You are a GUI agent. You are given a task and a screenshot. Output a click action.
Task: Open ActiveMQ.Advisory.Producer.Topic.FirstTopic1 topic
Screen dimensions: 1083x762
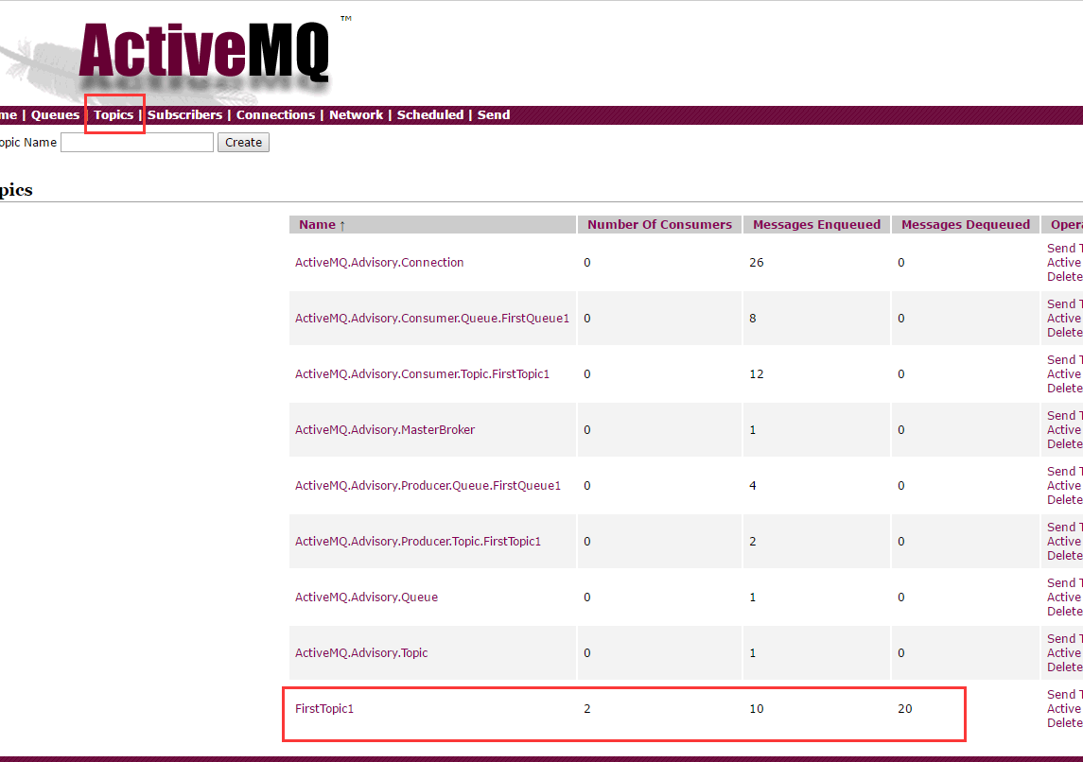pos(418,542)
